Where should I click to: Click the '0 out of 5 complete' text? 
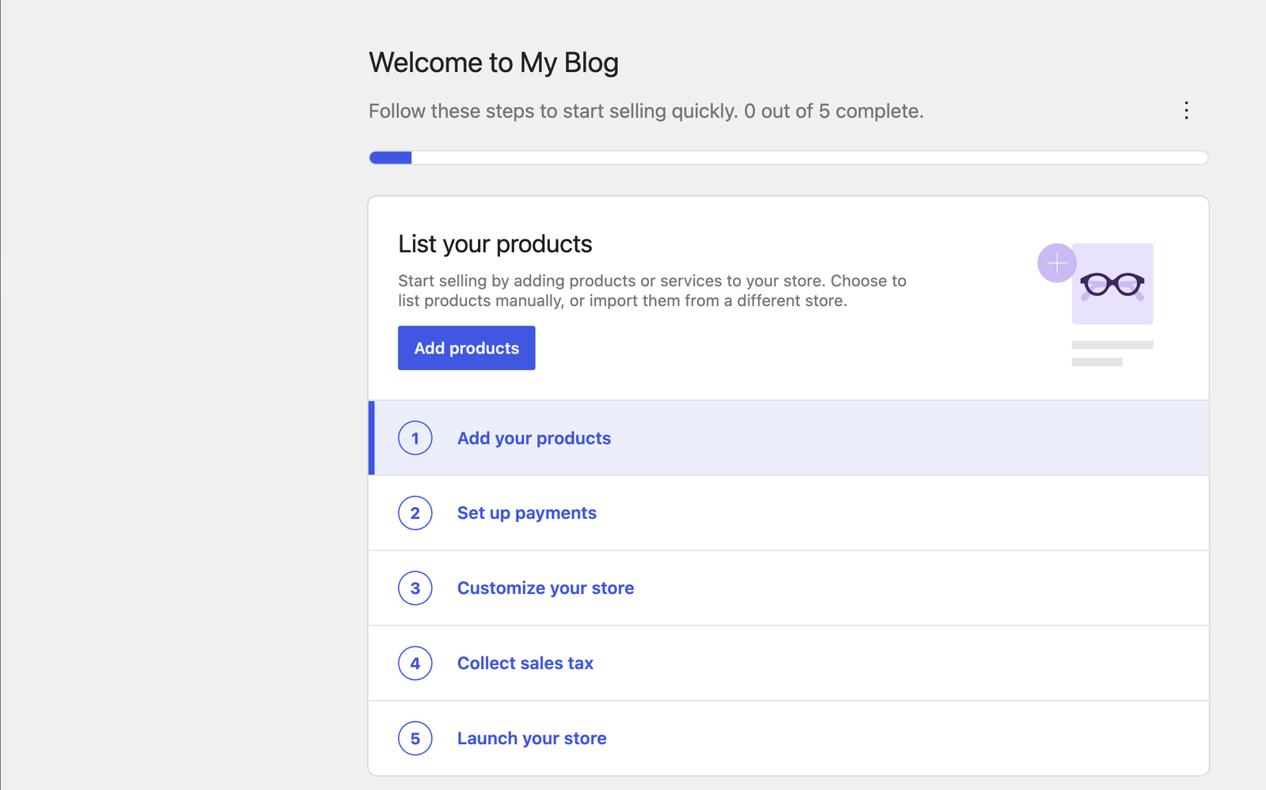click(834, 111)
